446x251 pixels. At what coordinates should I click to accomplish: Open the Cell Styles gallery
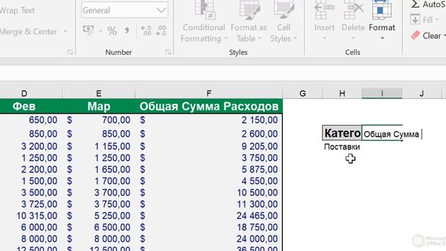pos(284,22)
